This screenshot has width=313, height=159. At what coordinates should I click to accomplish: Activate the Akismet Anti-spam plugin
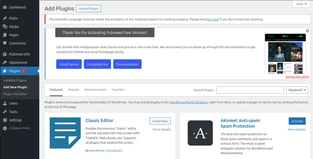point(297,121)
